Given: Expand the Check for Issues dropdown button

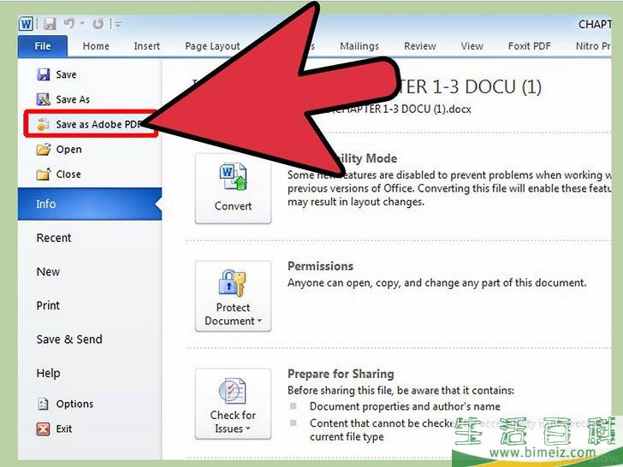Looking at the screenshot, I should coord(233,404).
